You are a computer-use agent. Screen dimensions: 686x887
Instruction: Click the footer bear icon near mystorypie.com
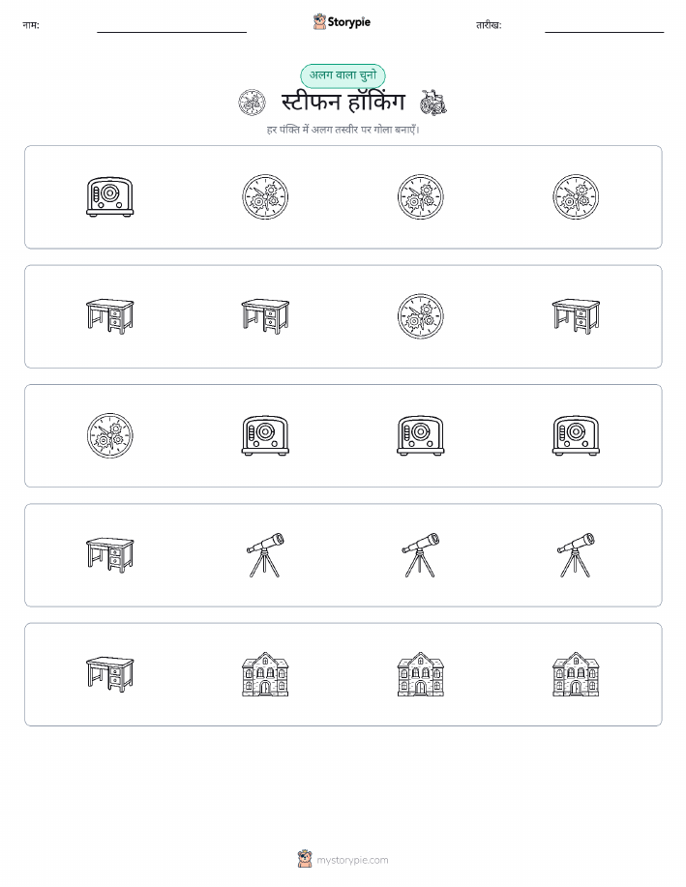(x=305, y=859)
